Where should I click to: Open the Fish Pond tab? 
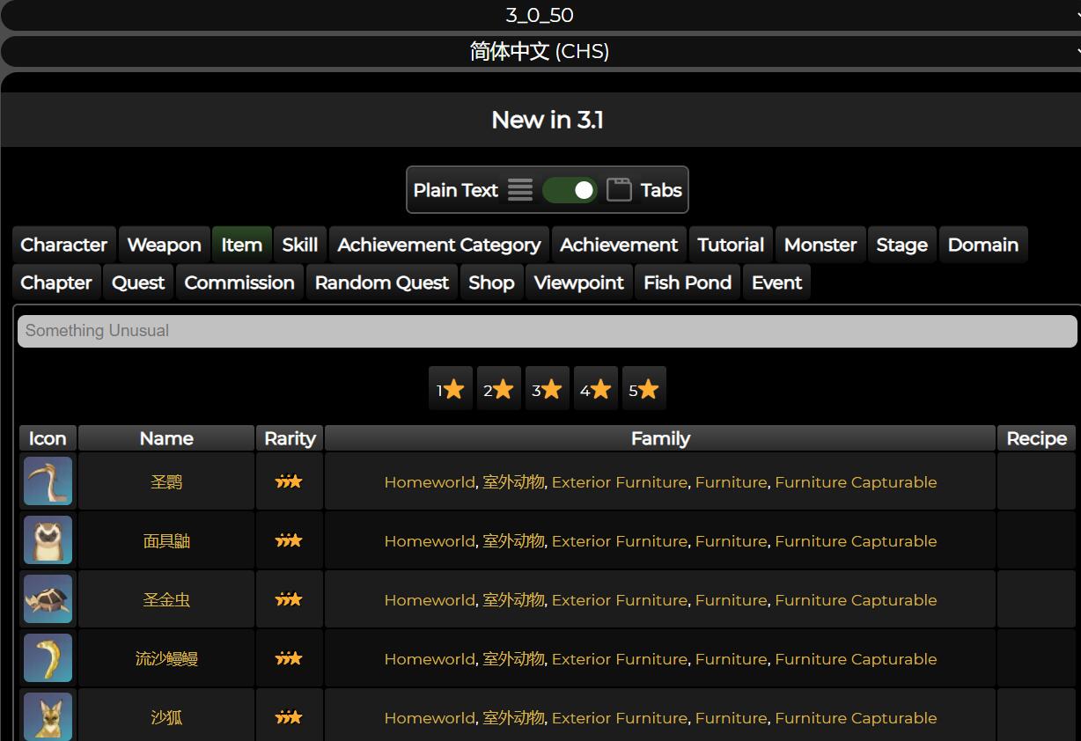(x=687, y=282)
